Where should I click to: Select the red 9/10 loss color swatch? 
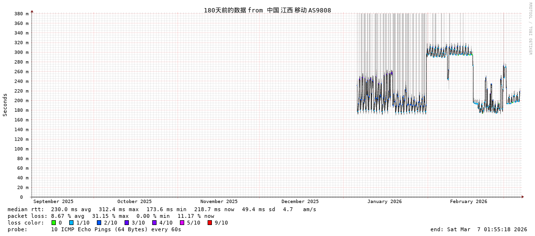point(210,223)
